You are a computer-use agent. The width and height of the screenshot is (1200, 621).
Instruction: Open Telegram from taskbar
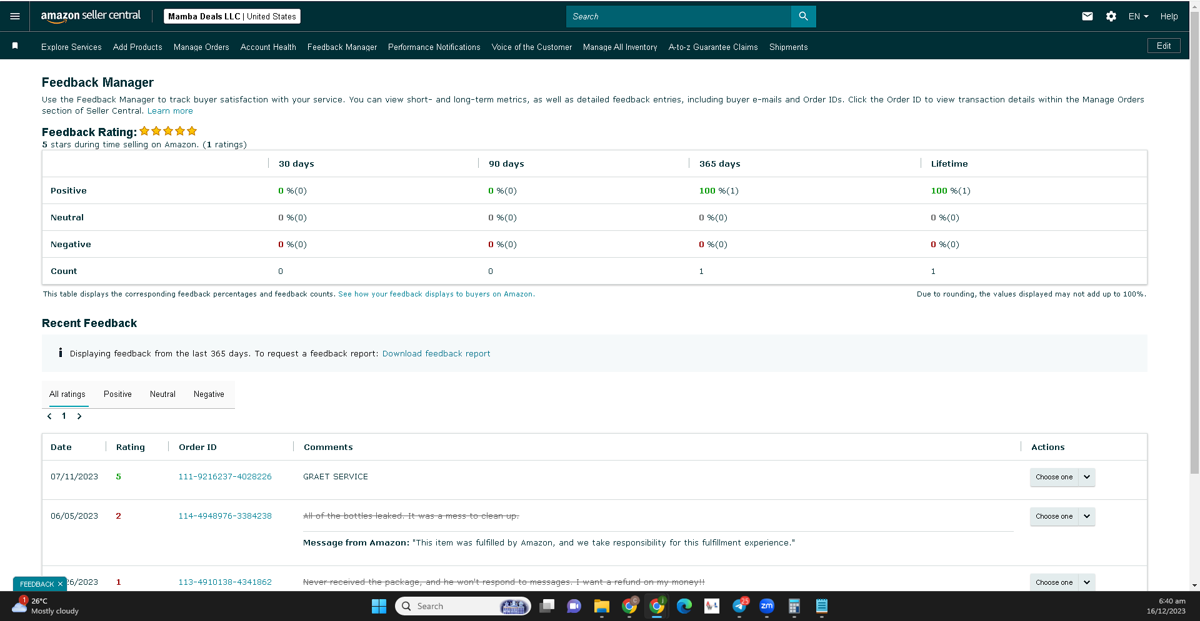tap(739, 606)
